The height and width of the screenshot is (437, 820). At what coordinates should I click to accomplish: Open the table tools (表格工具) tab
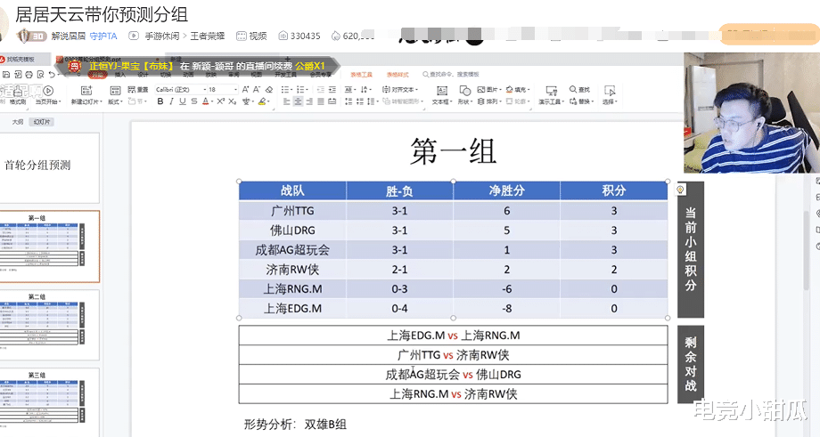(361, 75)
